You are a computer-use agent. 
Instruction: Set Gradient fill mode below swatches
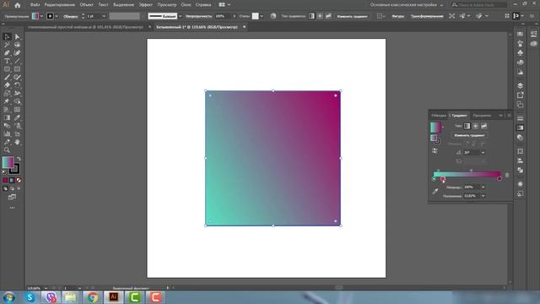[12, 180]
